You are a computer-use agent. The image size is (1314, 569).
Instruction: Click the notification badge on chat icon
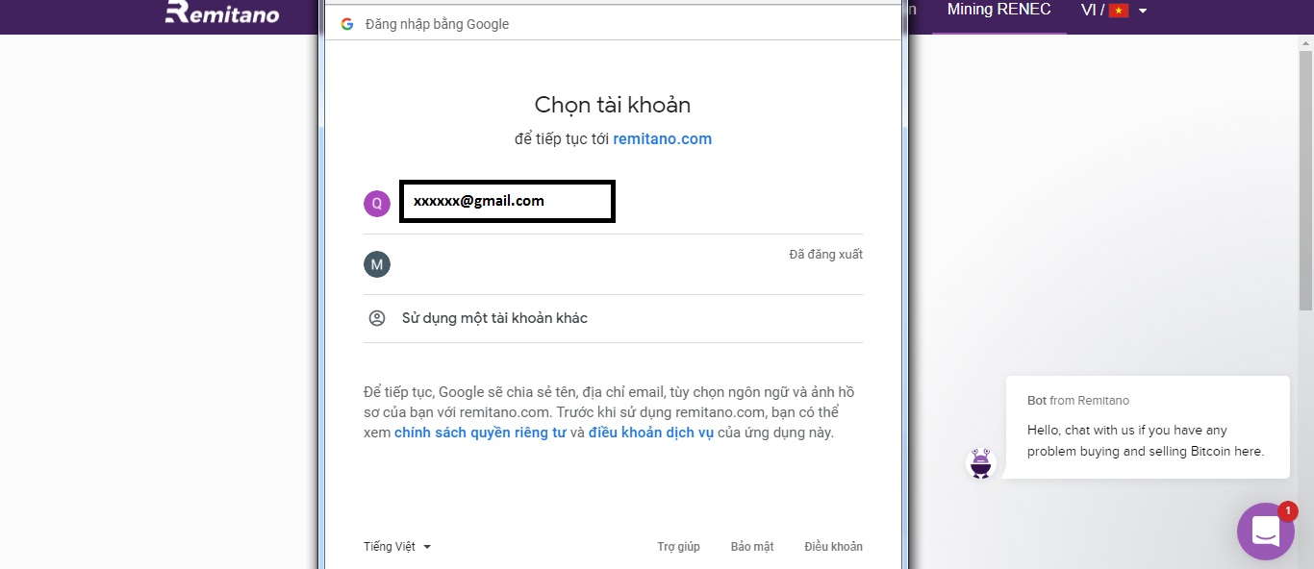click(1288, 511)
